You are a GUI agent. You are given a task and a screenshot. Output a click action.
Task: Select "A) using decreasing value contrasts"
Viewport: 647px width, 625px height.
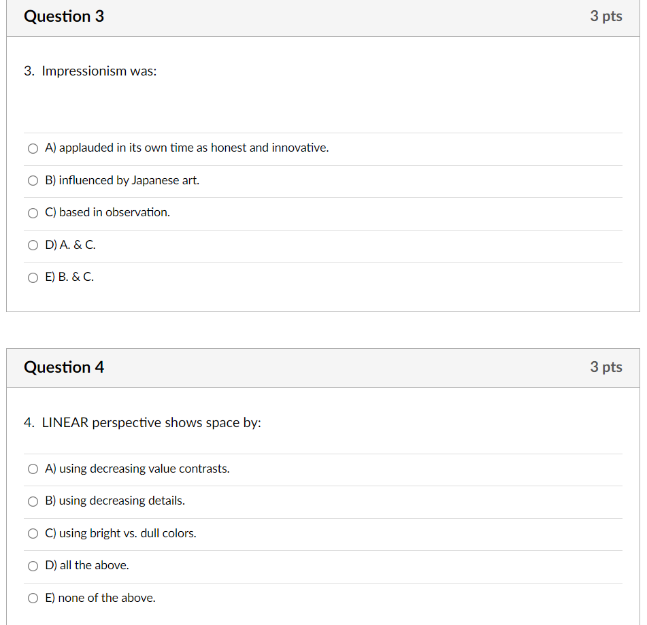point(33,469)
